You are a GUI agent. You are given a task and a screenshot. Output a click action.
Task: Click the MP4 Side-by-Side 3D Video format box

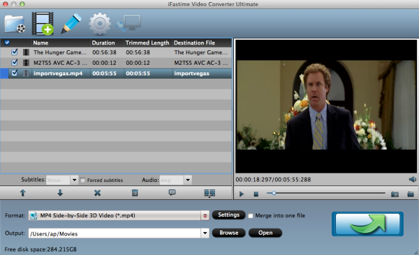(x=119, y=215)
